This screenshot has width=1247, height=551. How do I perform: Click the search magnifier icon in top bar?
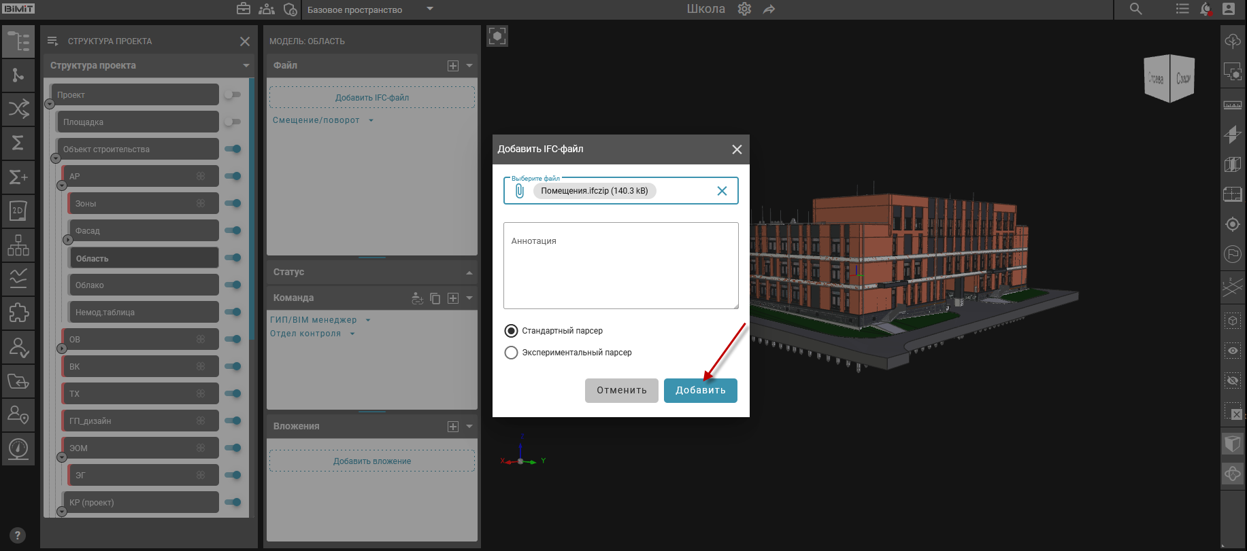click(1135, 9)
